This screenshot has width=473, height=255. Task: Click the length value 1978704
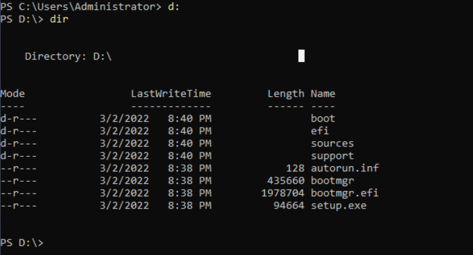coord(283,193)
